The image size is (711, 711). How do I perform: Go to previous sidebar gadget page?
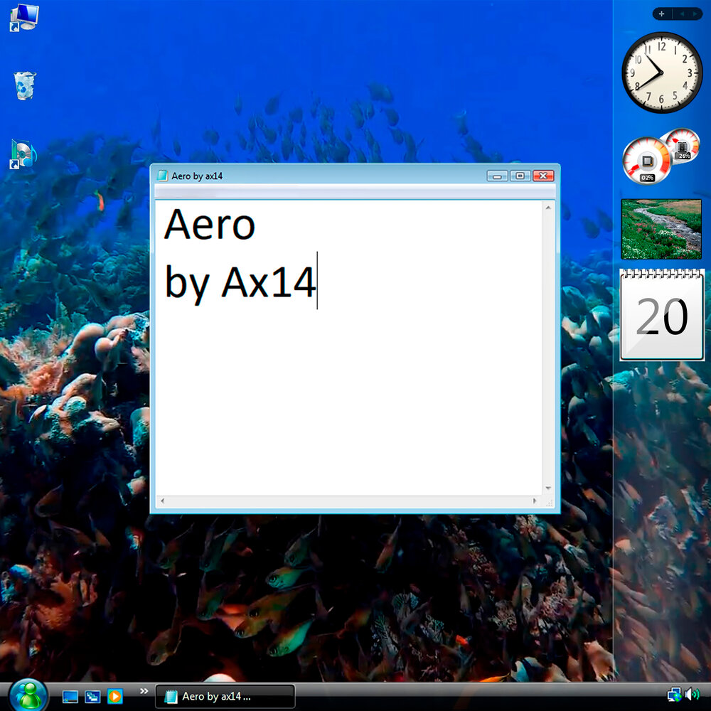point(680,14)
